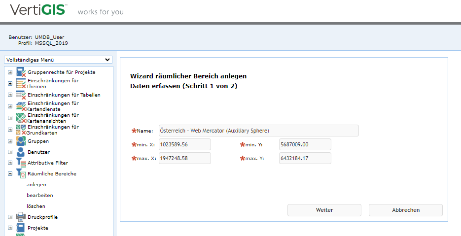Expand Einschränkungen für Grundkarten node

[10, 130]
